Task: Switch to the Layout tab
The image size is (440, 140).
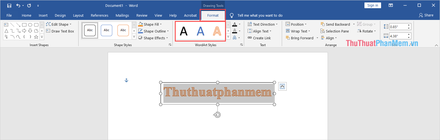Action: (x=78, y=16)
